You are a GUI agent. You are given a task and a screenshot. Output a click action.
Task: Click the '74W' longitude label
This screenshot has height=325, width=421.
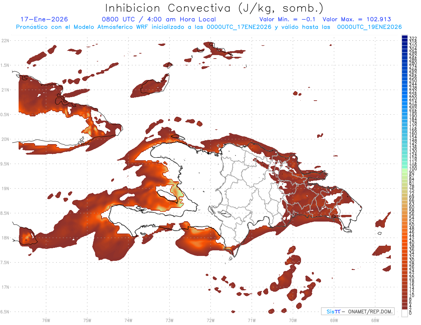click(x=128, y=320)
